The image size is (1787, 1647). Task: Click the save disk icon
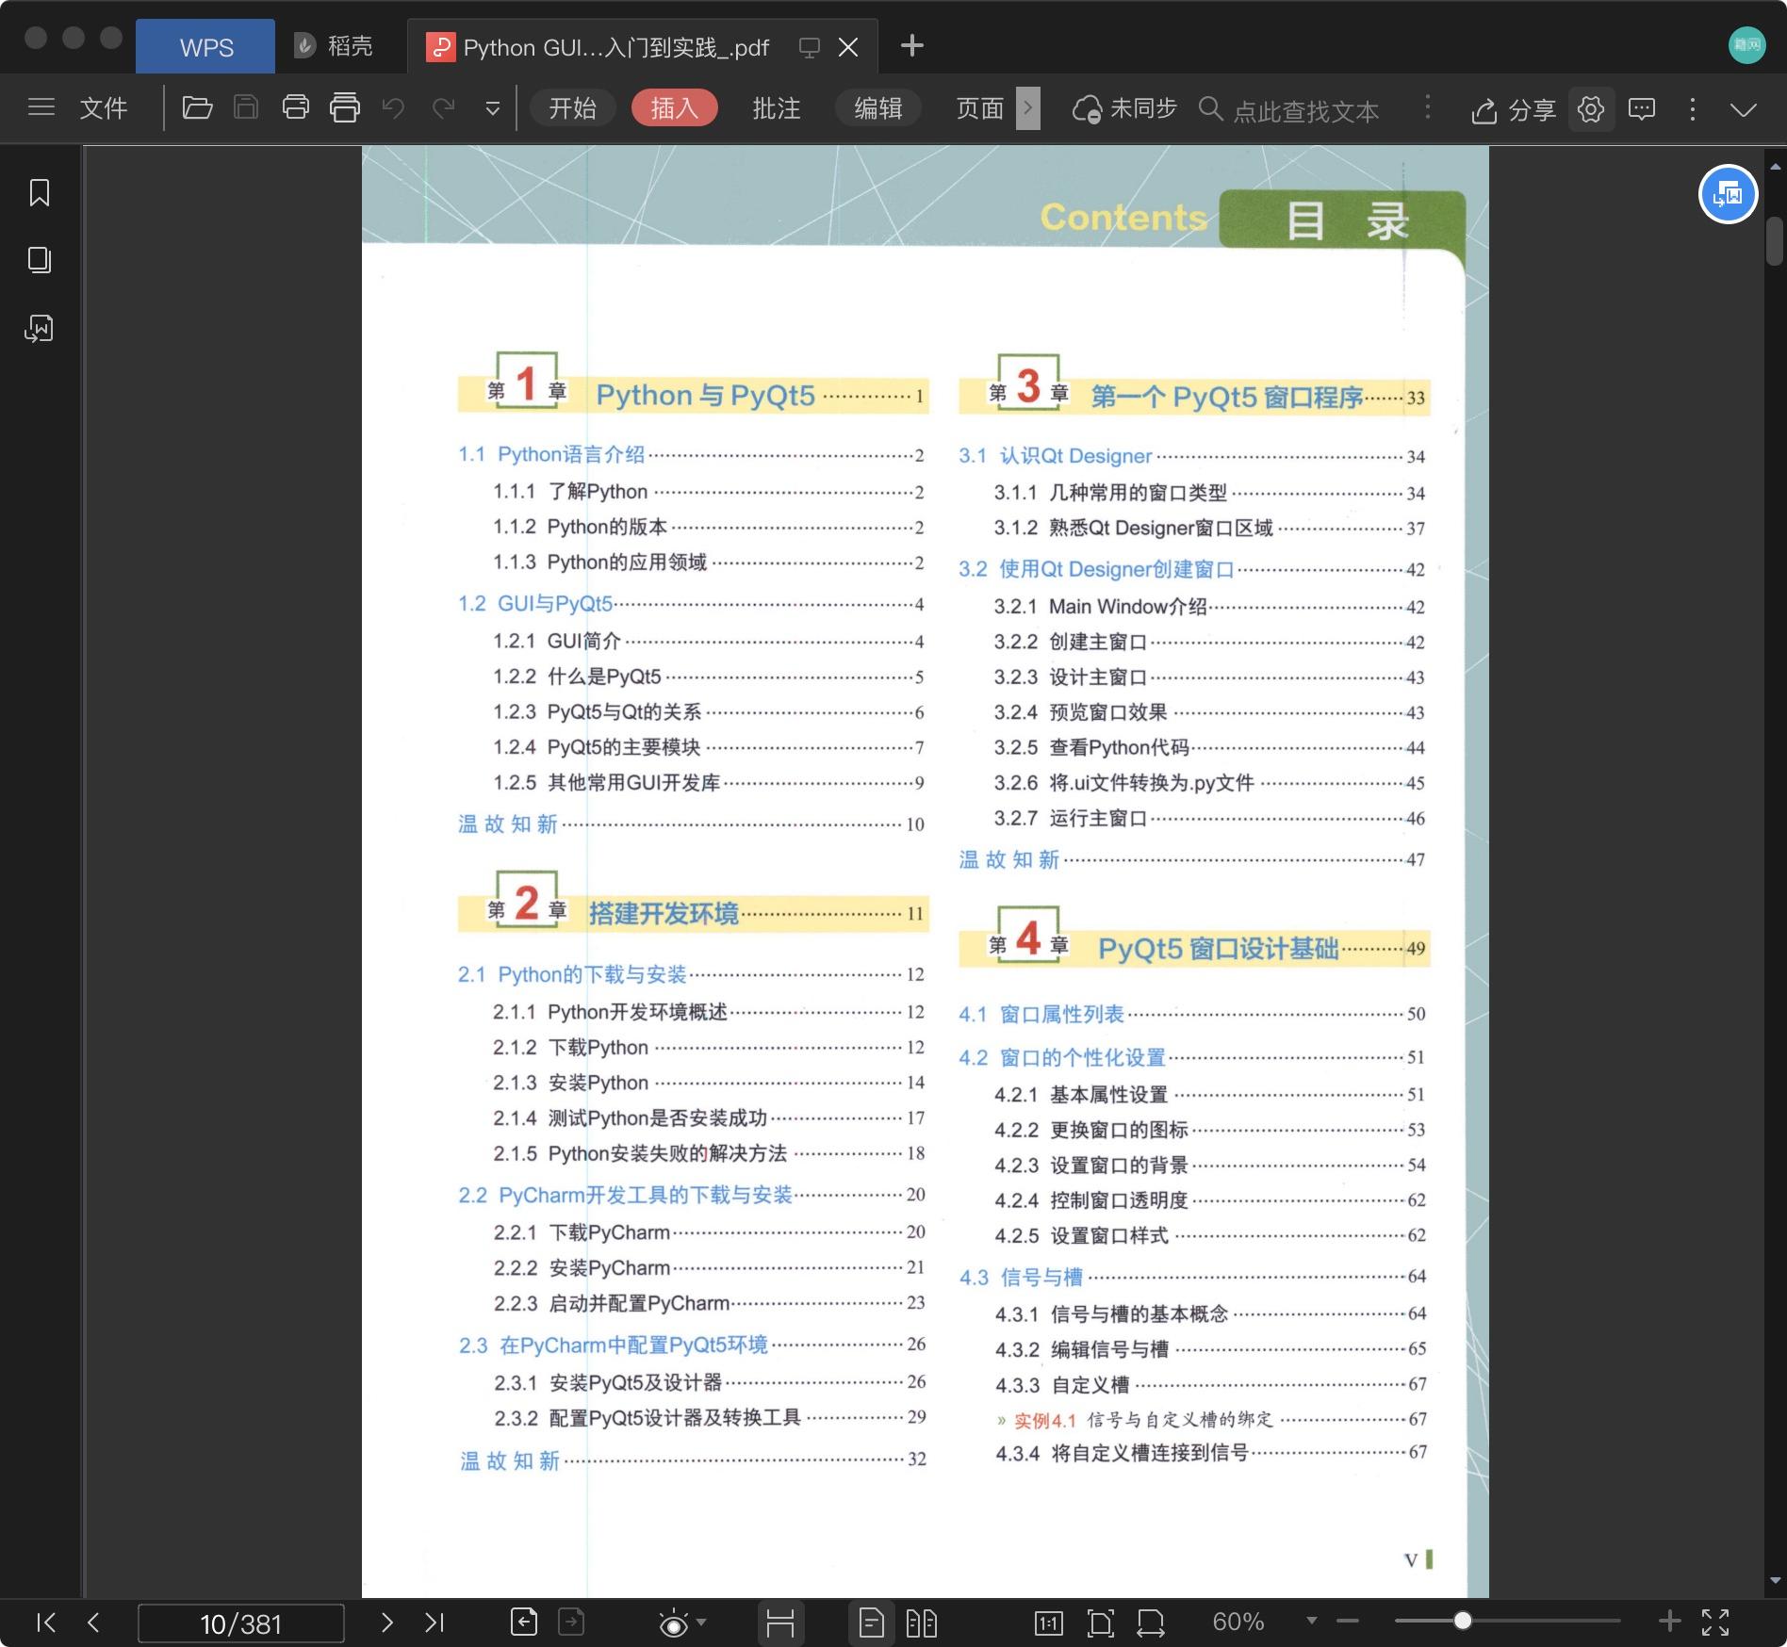tap(246, 107)
